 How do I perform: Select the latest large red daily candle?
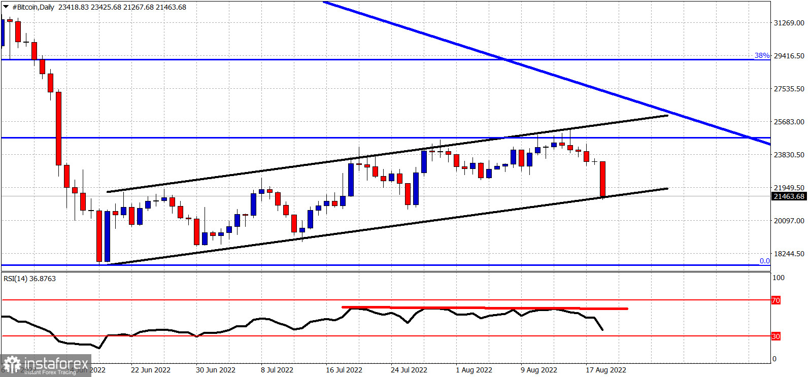coord(603,179)
